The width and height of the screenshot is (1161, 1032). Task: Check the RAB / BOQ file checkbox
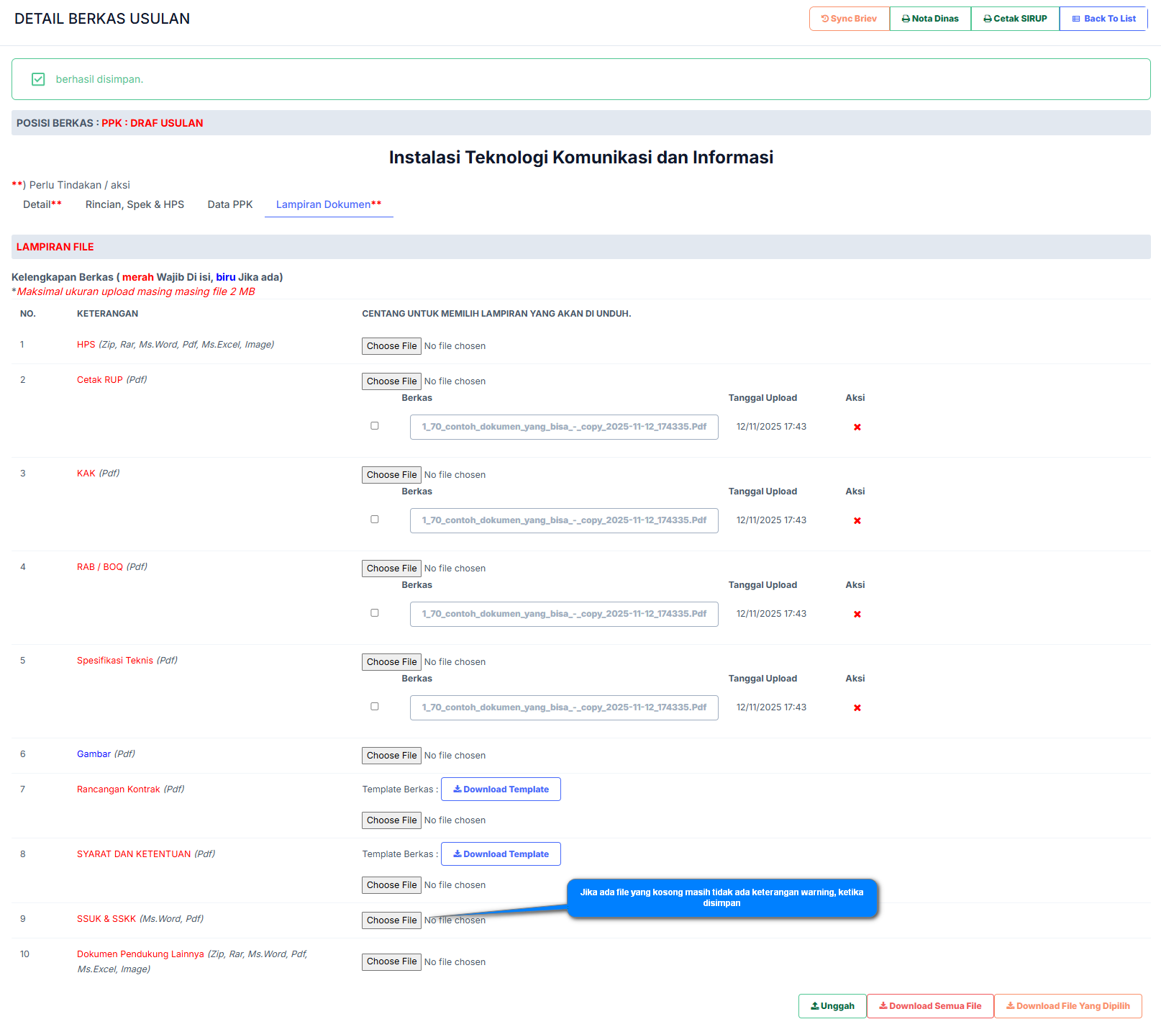(375, 613)
